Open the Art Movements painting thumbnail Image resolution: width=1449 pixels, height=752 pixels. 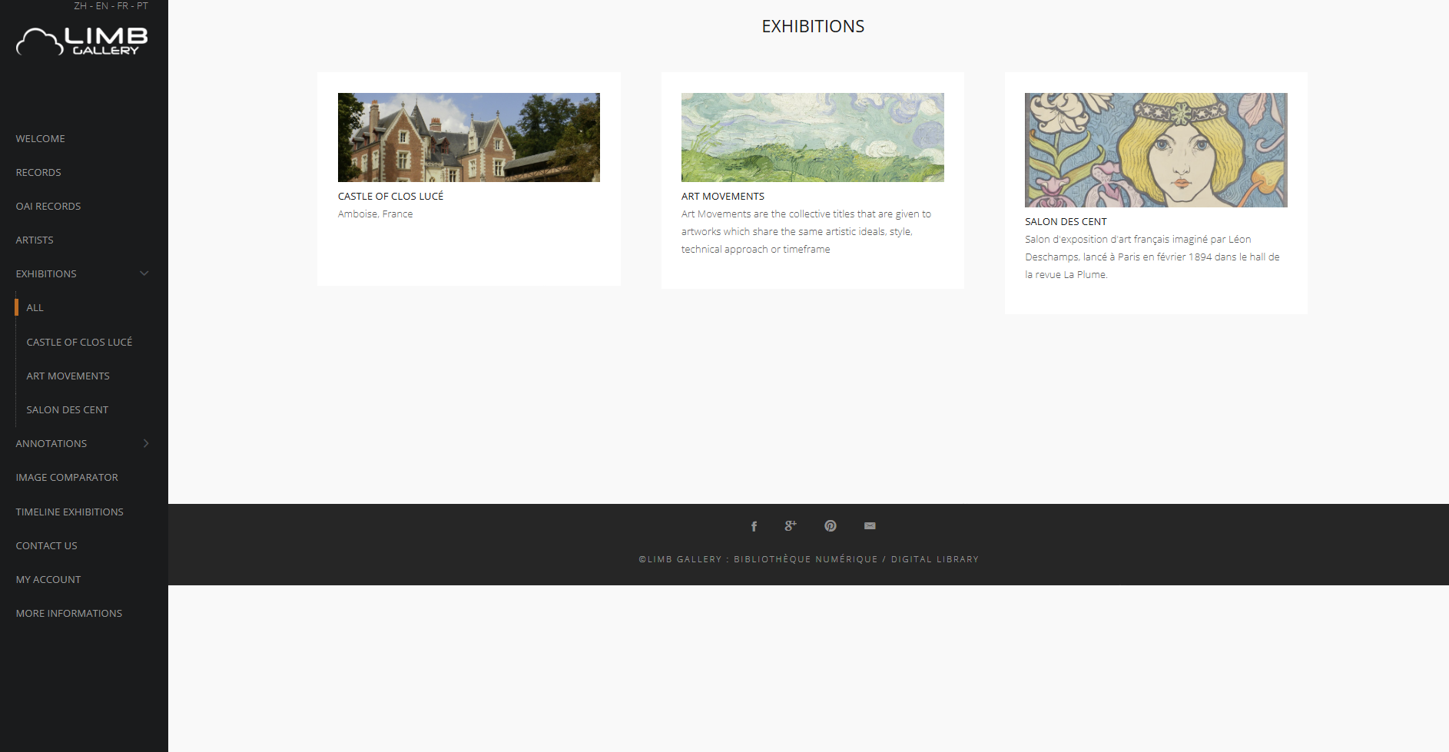(813, 137)
